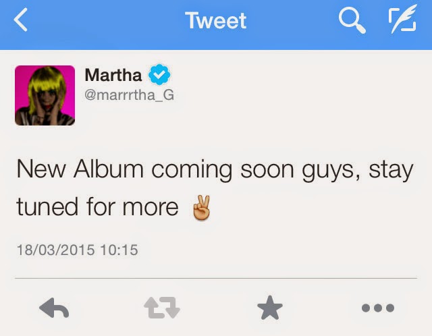Select the Martha display name
Viewport: 432px width, 336px height.
(x=113, y=75)
